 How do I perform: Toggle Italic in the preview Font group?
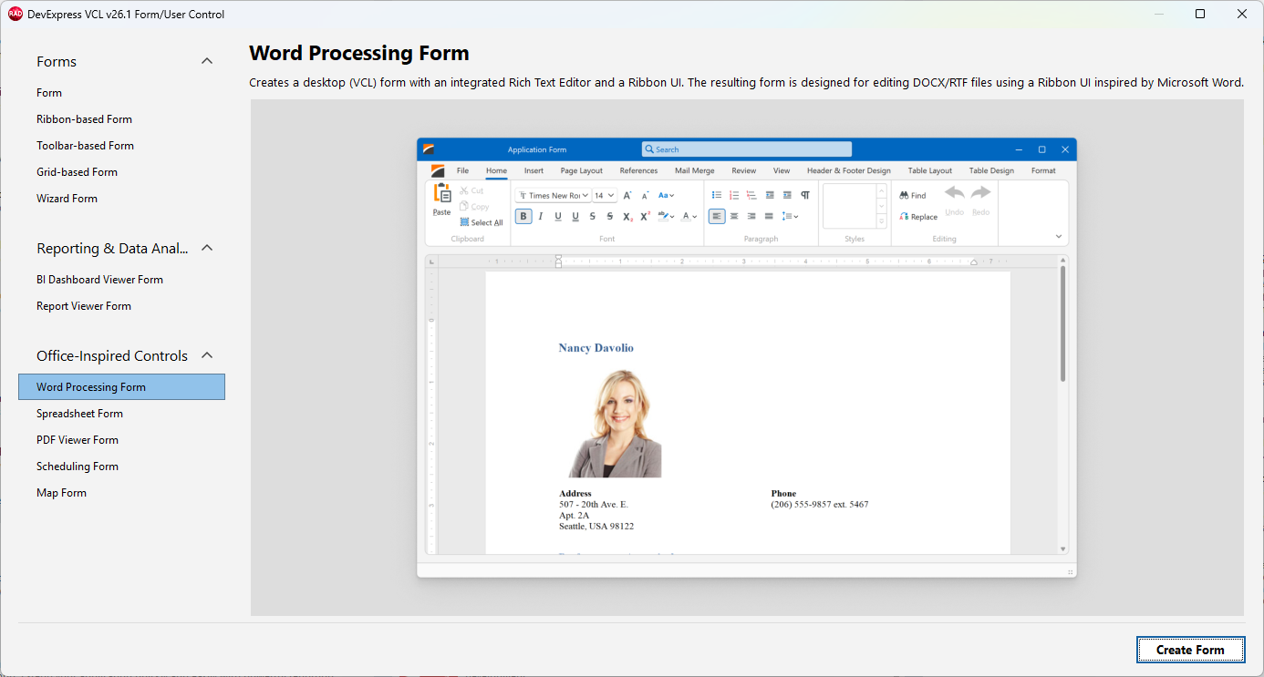click(541, 216)
